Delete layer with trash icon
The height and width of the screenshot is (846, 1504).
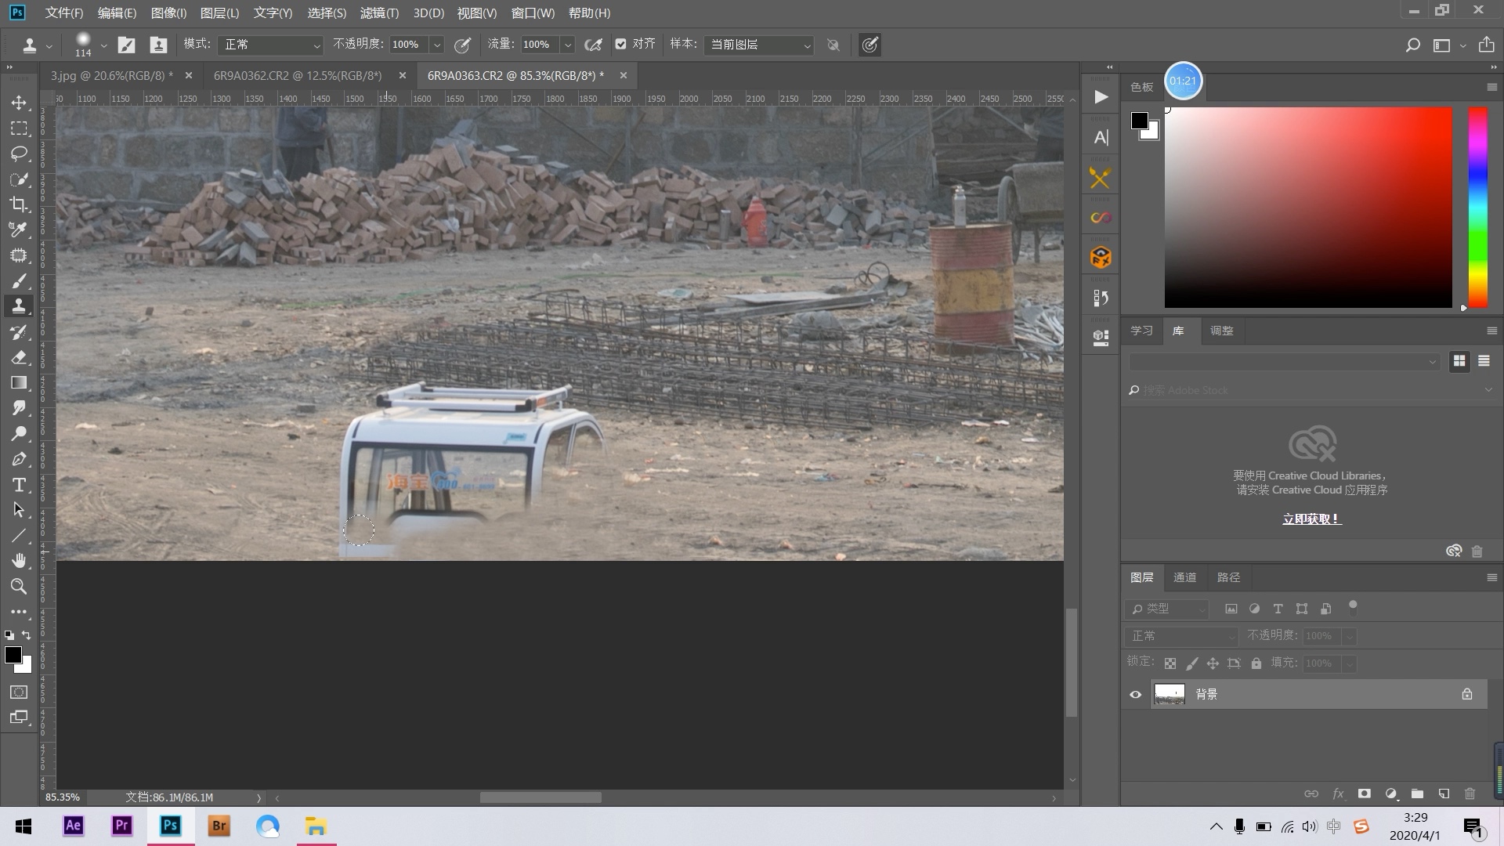point(1470,794)
